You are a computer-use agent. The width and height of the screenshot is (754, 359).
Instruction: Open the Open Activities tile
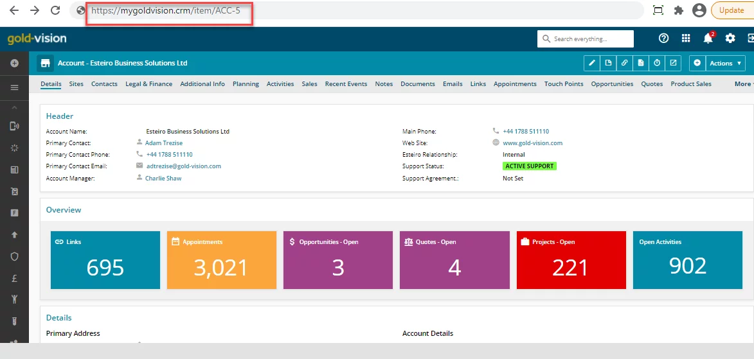click(688, 260)
